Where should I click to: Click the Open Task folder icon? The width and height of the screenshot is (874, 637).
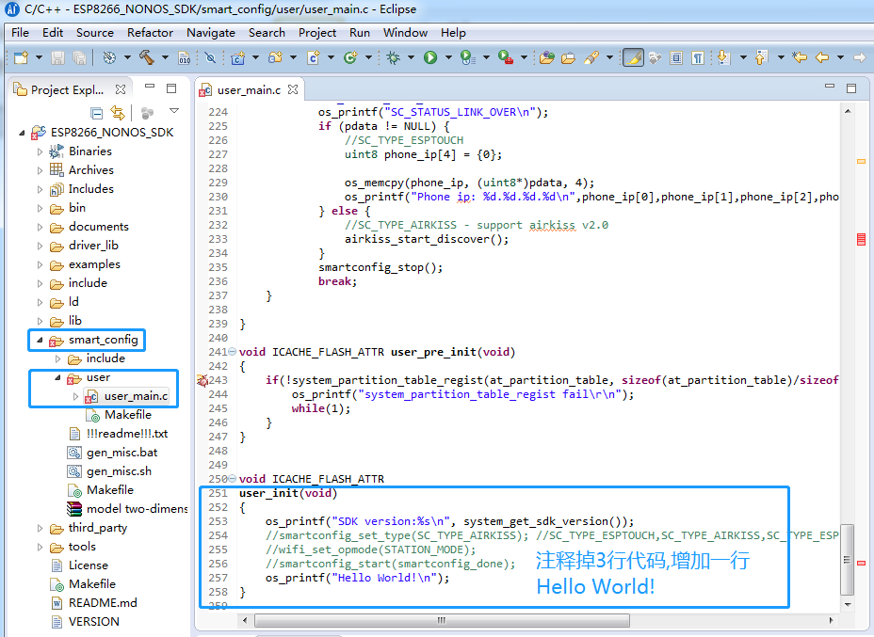pos(569,57)
